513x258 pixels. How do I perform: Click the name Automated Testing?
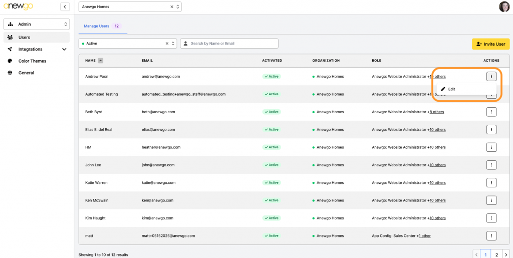(x=101, y=94)
